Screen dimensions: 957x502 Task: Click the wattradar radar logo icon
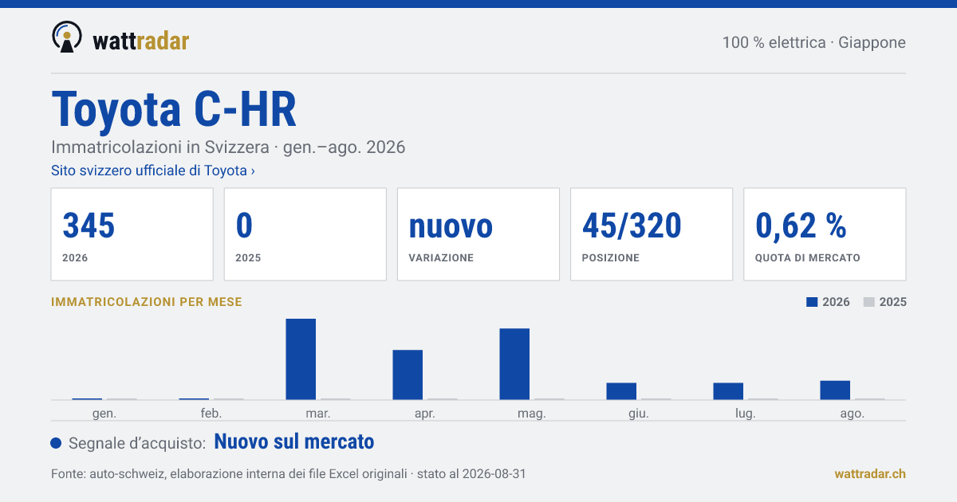point(66,37)
